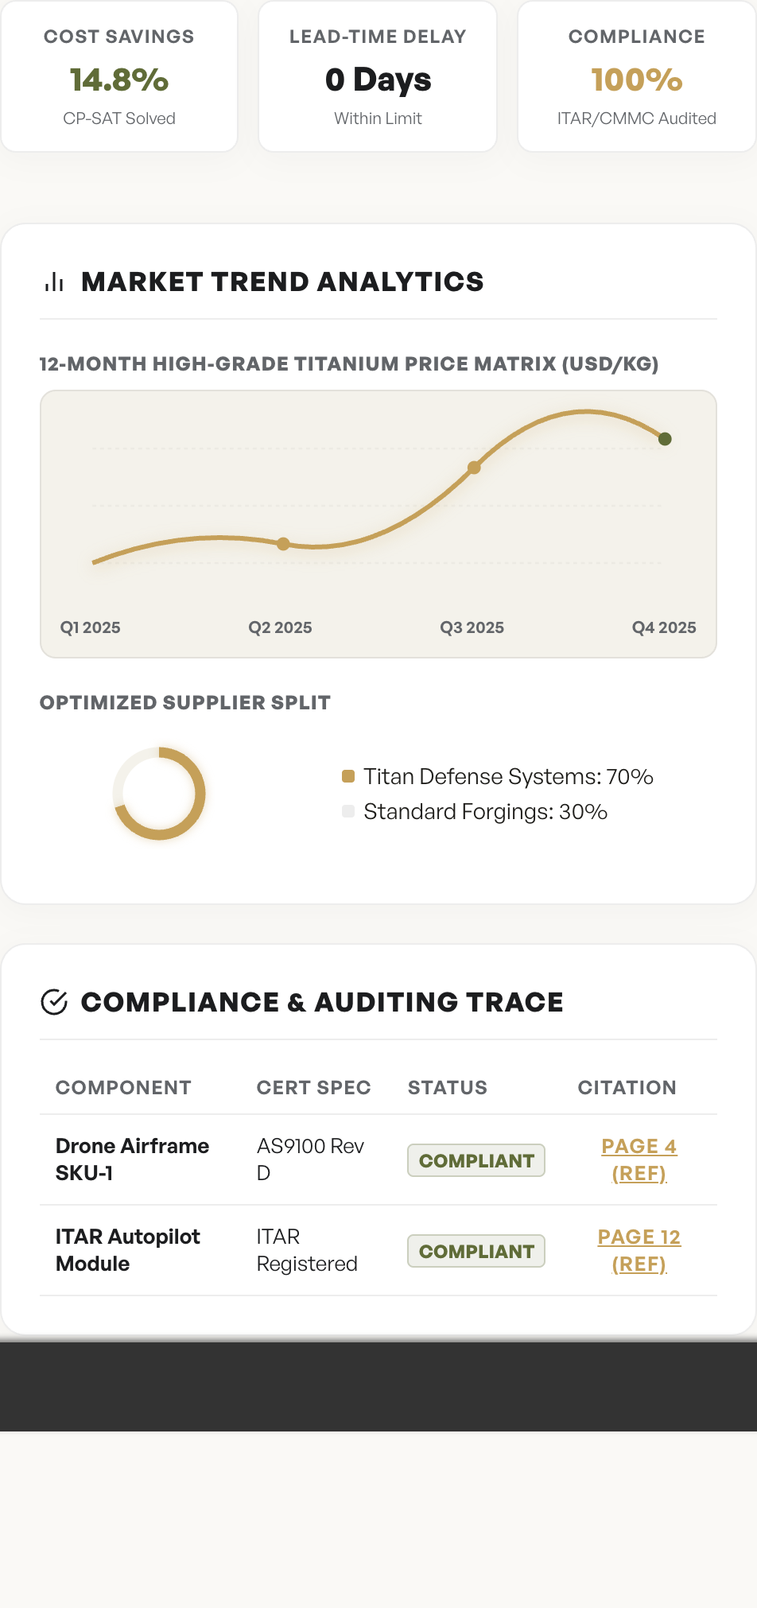Select the Q4 2025 green data point
This screenshot has width=757, height=1608.
pos(666,439)
